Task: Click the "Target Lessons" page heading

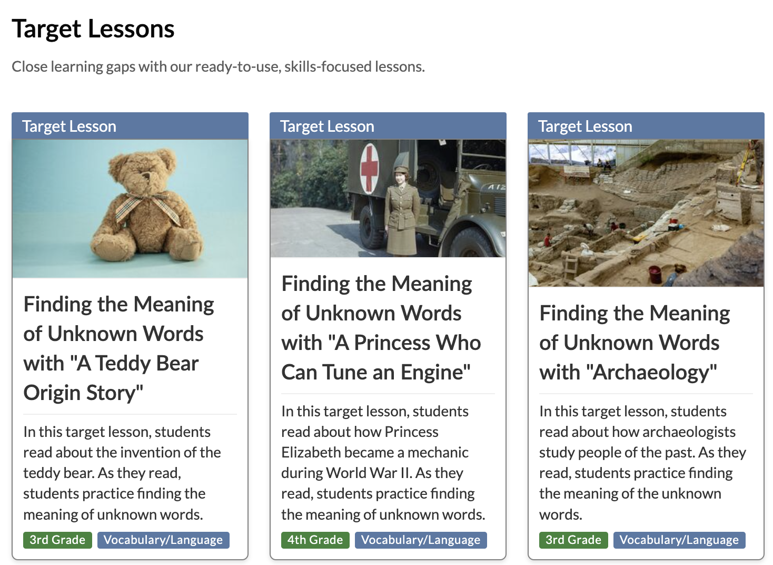Action: 93,29
